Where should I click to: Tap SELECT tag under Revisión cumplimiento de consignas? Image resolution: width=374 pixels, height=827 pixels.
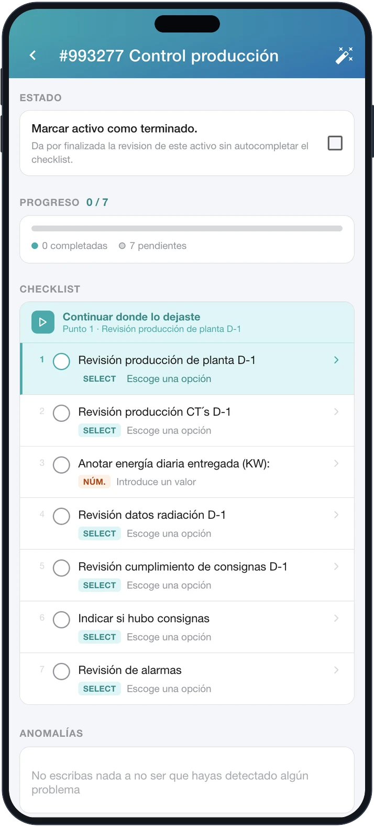(100, 585)
